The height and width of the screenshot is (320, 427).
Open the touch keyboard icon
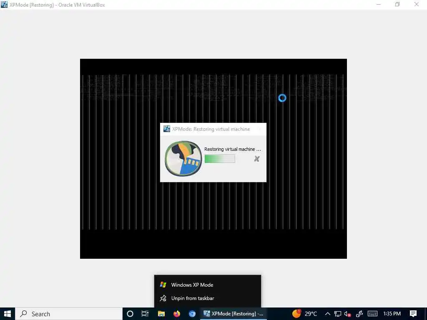tap(372, 314)
